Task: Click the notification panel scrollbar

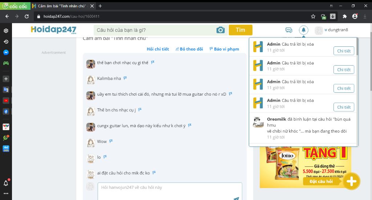Action: point(357,47)
